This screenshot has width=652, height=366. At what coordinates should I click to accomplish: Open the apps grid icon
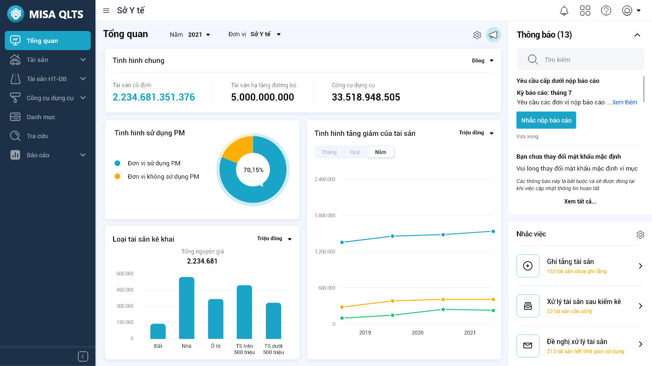click(585, 10)
